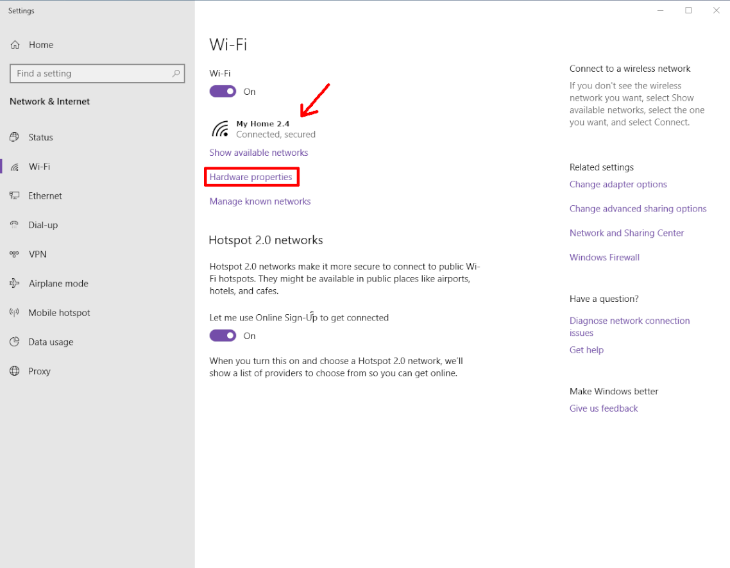Click the Data usage pie icon

[x=15, y=342]
